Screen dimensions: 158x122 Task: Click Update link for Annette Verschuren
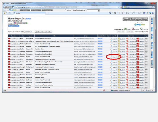click(100, 41)
